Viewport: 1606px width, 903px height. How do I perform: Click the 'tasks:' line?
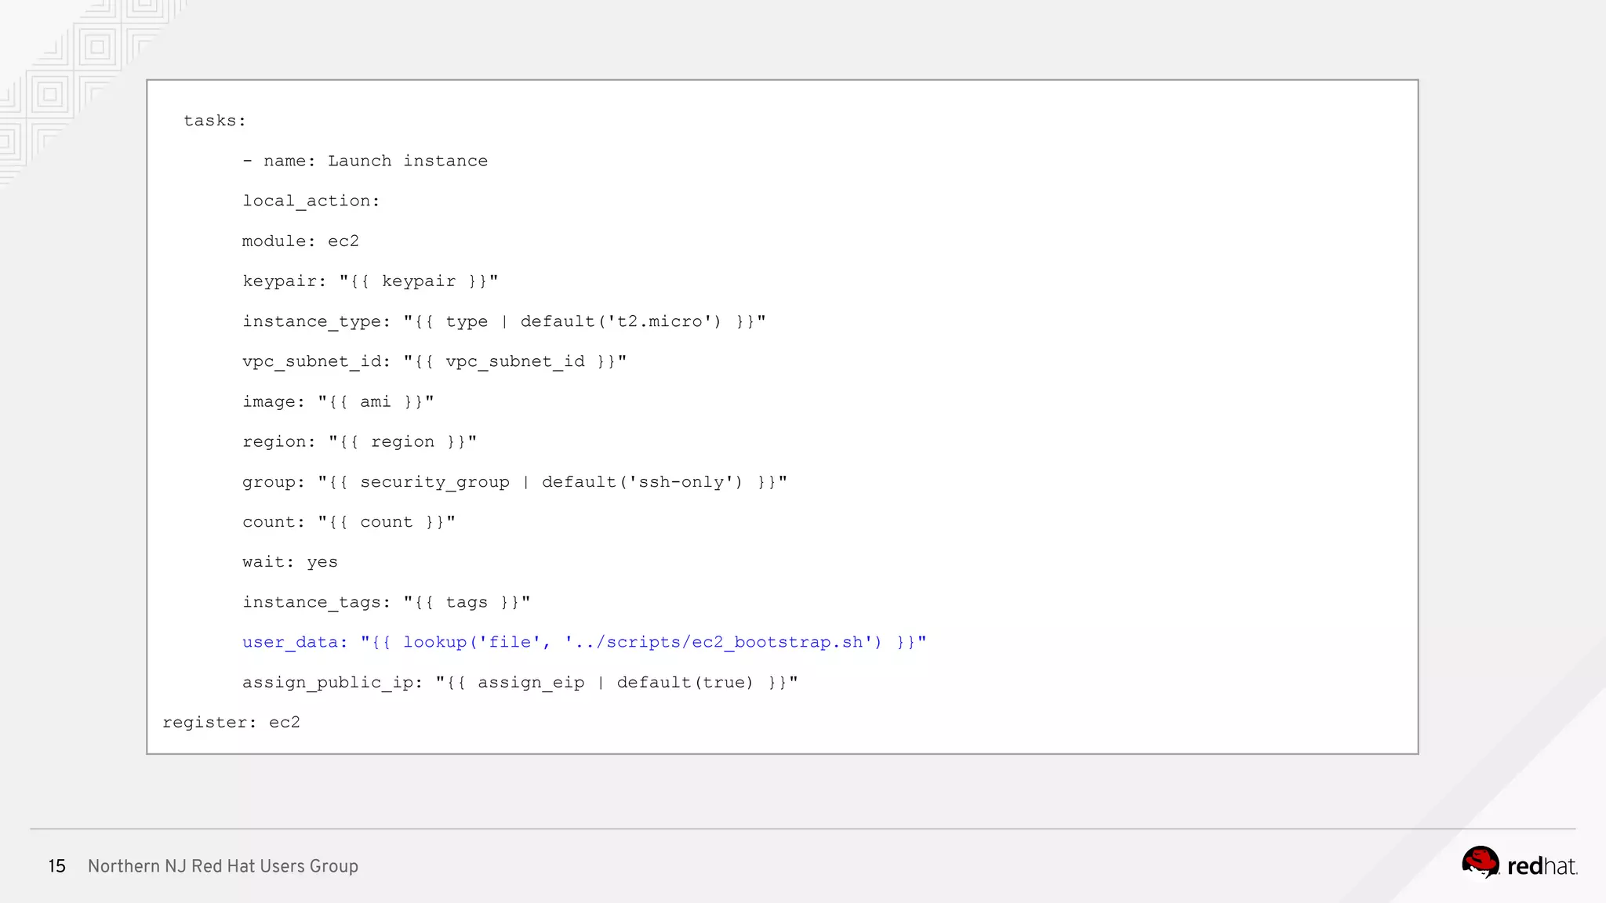215,121
